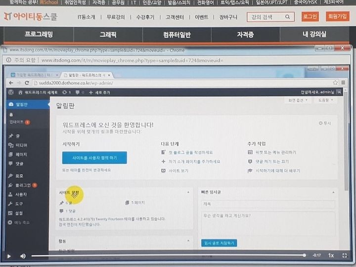Open the 플러그인 menu in sidebar
The image size is (356, 267).
(x=22, y=185)
